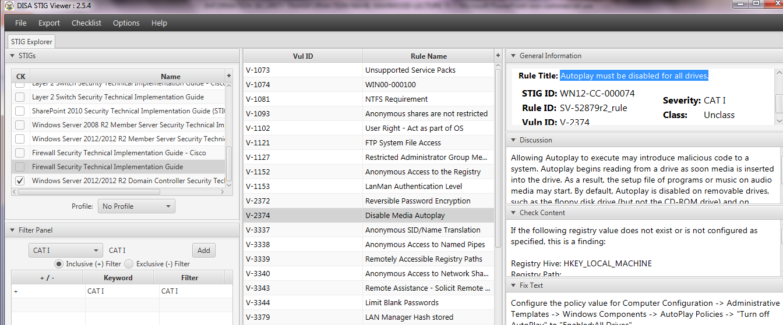The height and width of the screenshot is (325, 783).
Task: Open the Checklist menu
Action: click(86, 23)
